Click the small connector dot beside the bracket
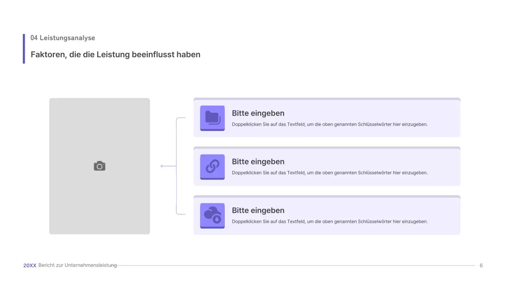 pos(162,166)
